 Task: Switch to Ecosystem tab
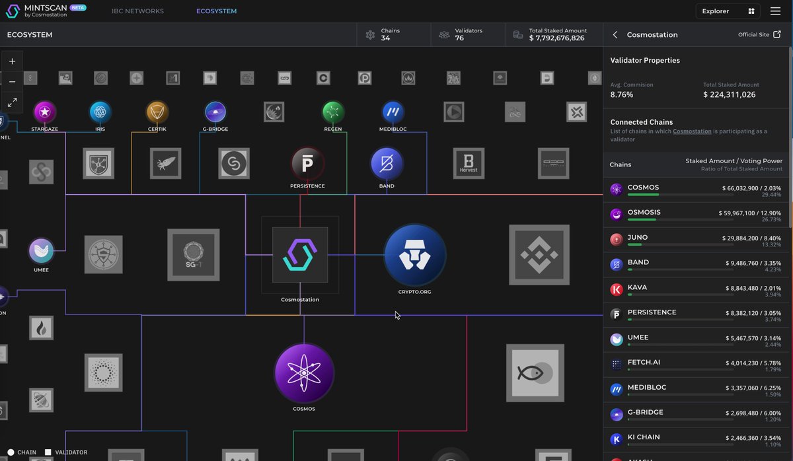click(x=216, y=11)
